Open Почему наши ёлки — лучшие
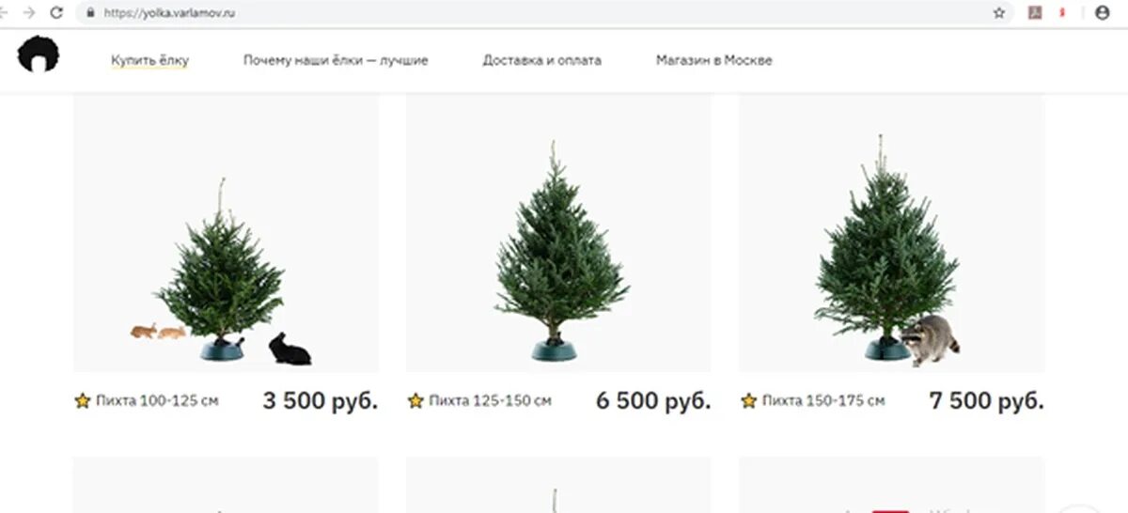 pyautogui.click(x=336, y=60)
